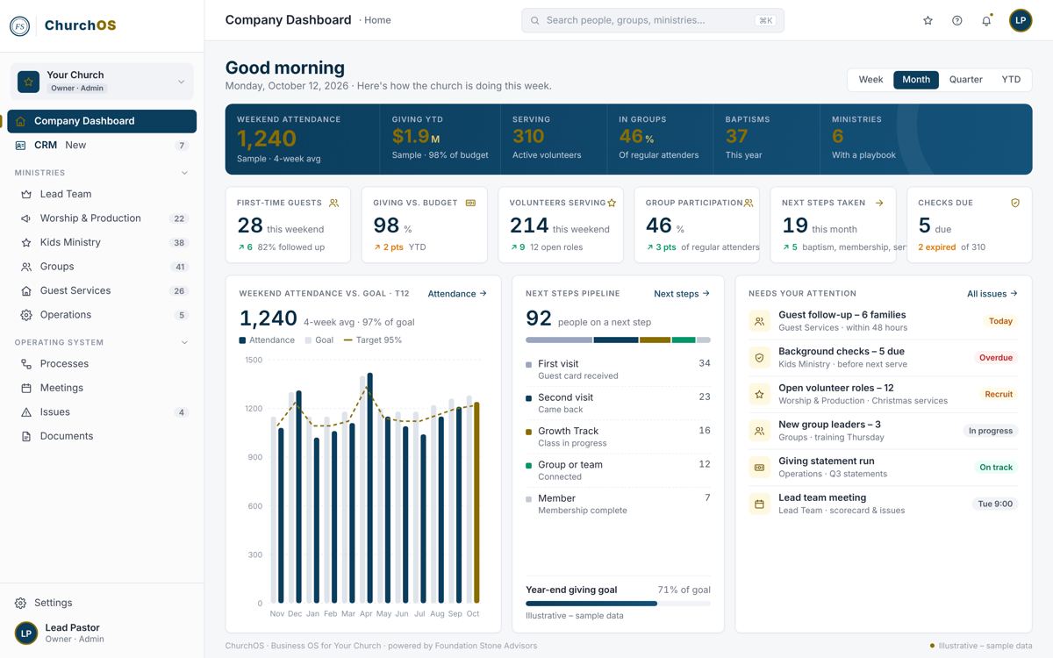1053x658 pixels.
Task: Click Worship & Production megaphone icon
Action: point(26,218)
